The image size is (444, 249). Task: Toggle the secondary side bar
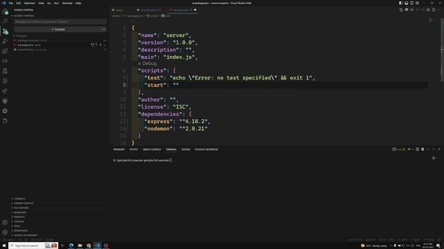(x=411, y=3)
